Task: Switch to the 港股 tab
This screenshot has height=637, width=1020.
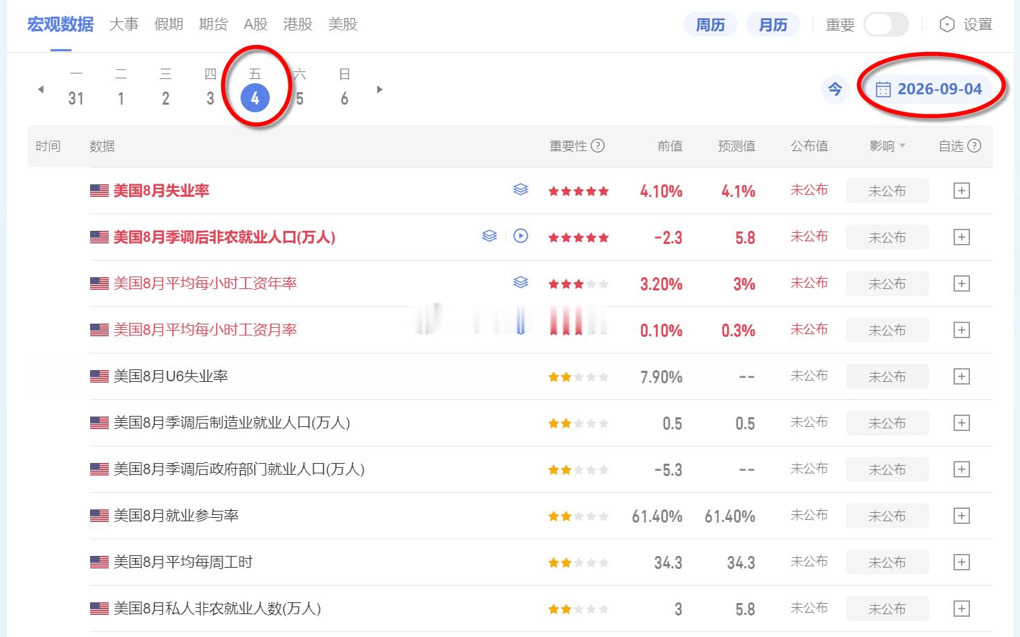Action: click(x=298, y=24)
